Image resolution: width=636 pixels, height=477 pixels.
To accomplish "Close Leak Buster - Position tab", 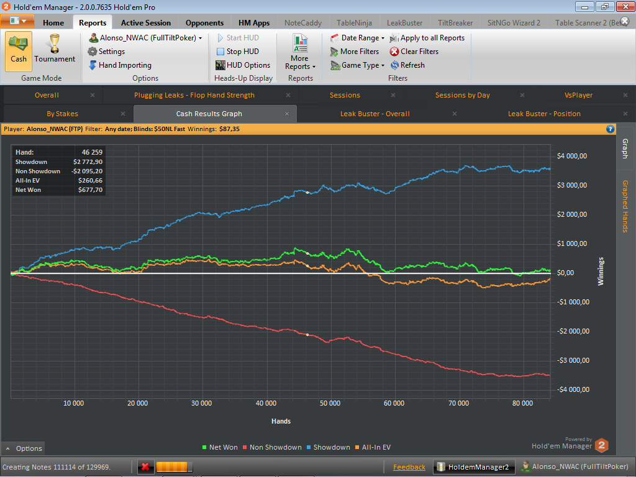I will click(x=625, y=114).
